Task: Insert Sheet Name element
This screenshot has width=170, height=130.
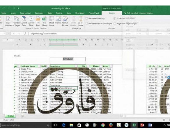Action: tap(52, 21)
